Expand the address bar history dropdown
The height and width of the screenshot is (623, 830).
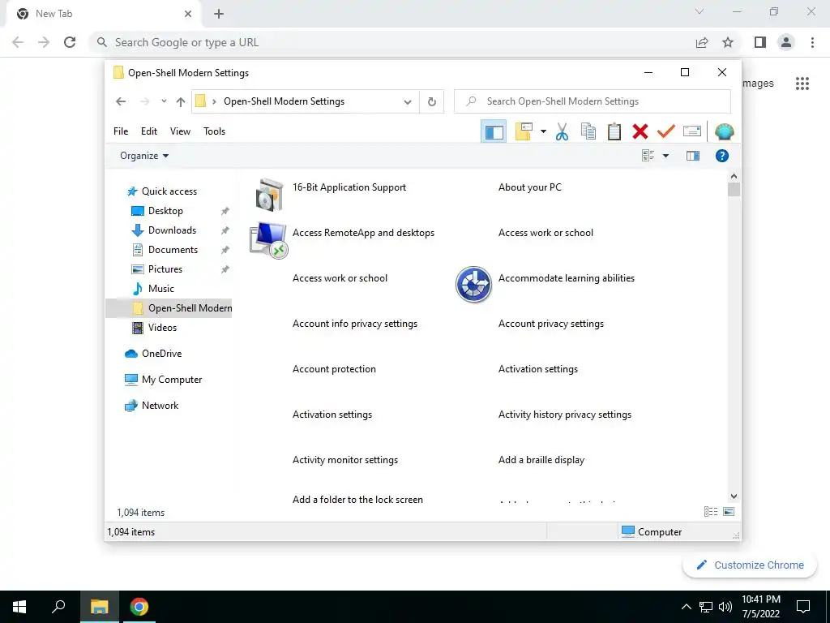coord(408,101)
